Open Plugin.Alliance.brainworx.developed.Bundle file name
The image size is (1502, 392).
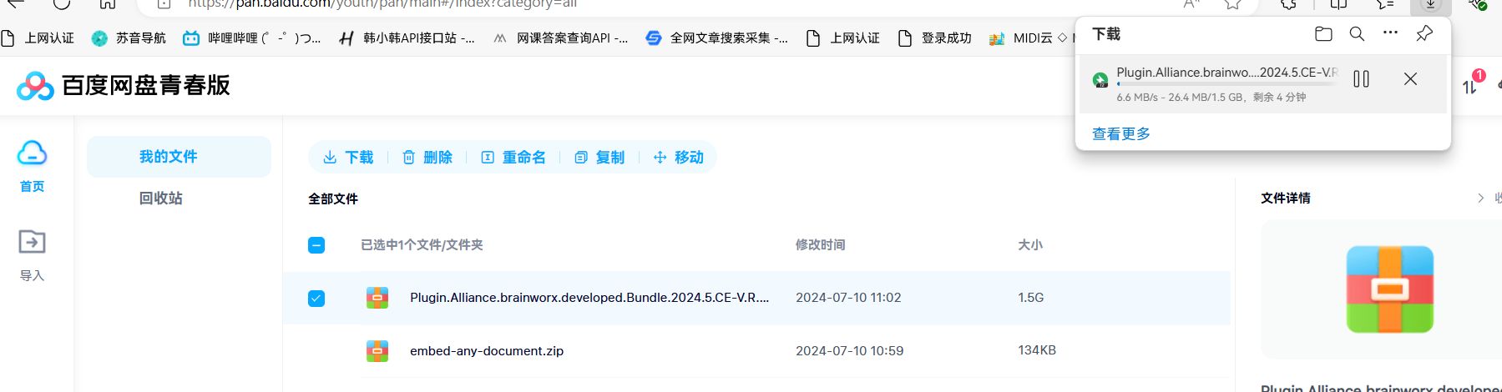click(x=589, y=298)
